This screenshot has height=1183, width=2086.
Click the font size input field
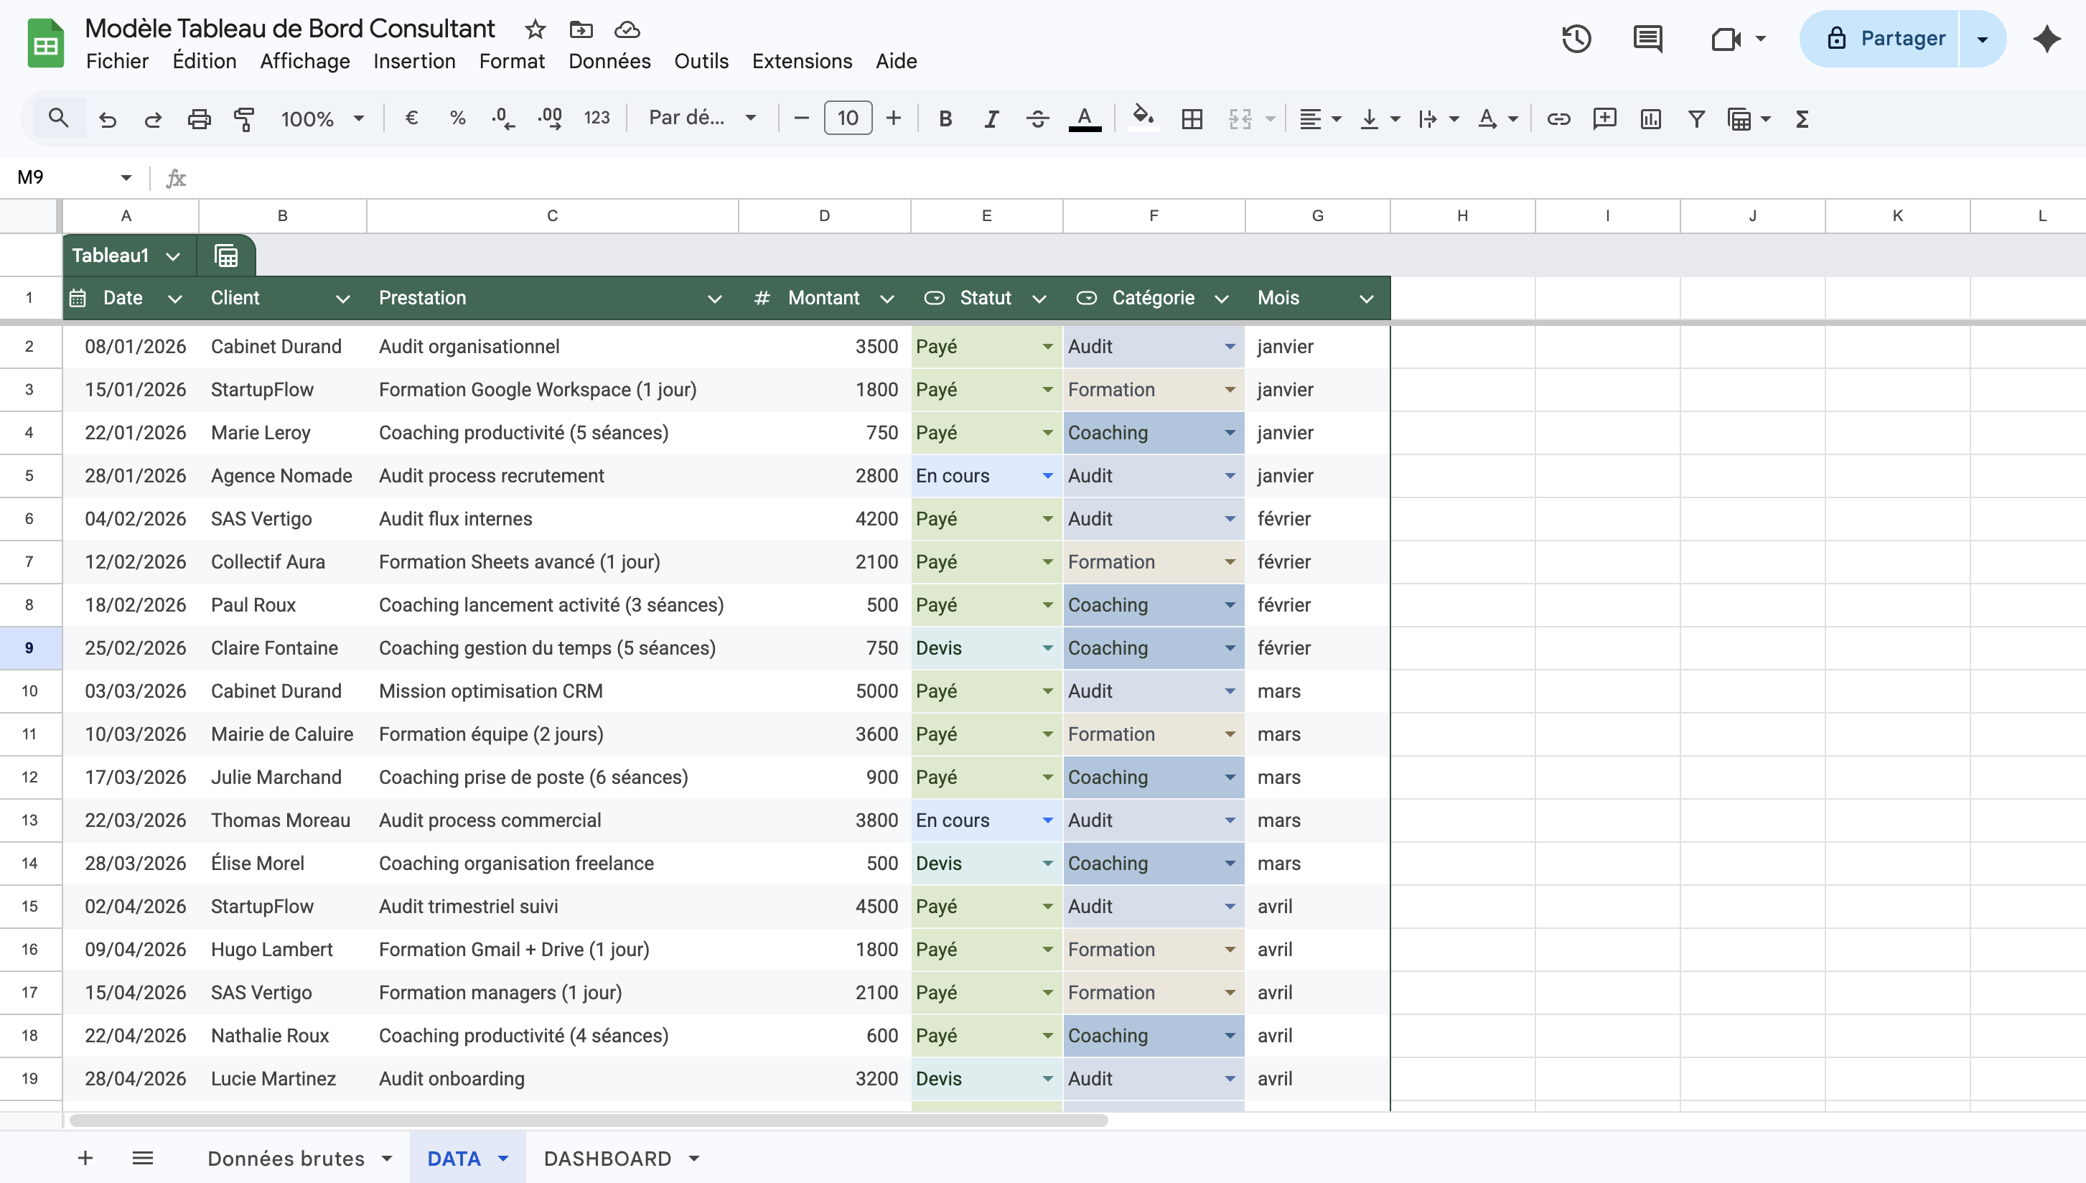click(847, 118)
